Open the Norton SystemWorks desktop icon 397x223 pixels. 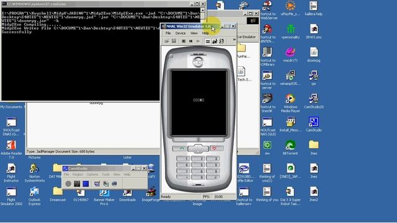click(x=35, y=173)
